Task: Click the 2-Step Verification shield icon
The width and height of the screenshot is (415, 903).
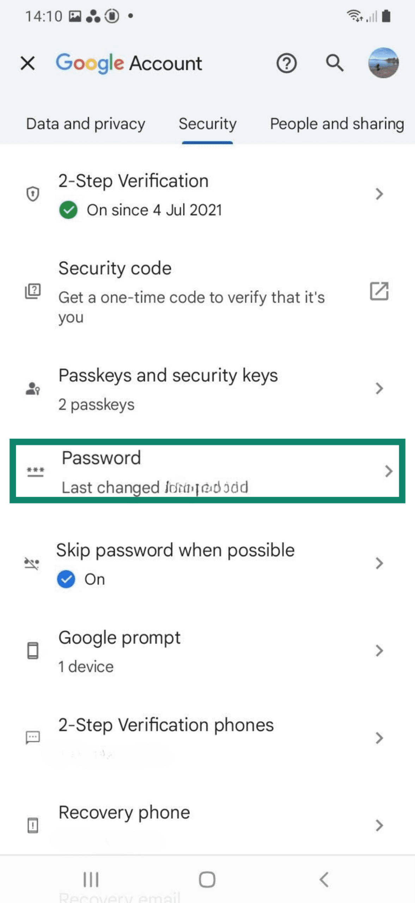Action: coord(32,193)
